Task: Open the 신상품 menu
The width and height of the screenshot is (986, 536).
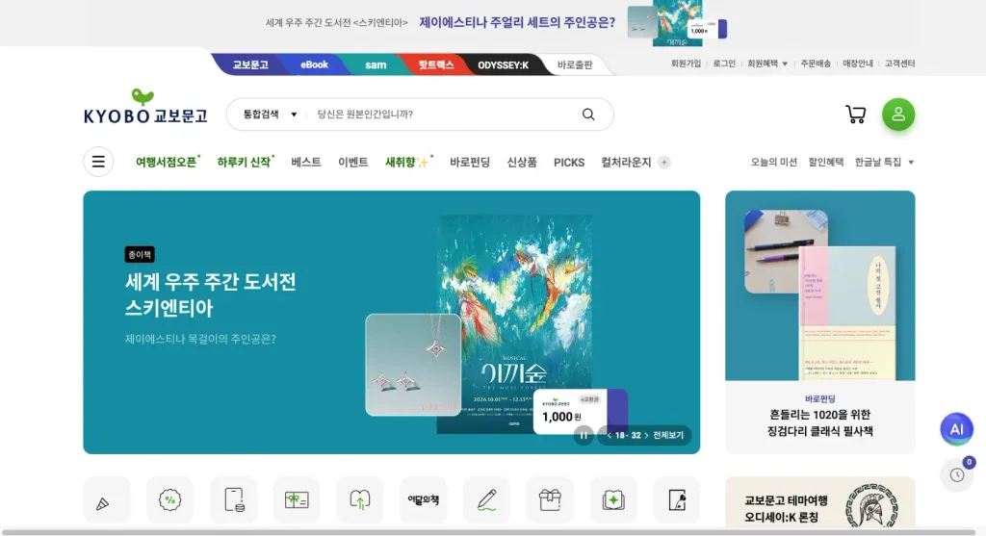Action: [522, 162]
